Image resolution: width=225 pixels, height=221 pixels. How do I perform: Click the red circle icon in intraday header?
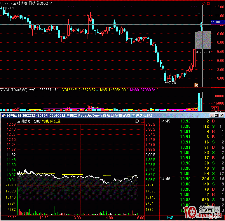(137, 121)
